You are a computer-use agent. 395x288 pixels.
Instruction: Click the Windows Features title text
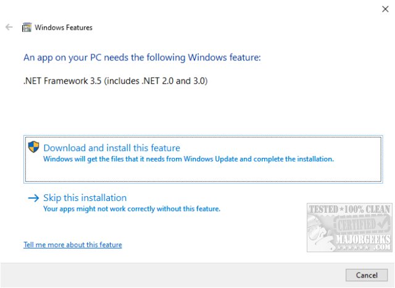[x=64, y=27]
